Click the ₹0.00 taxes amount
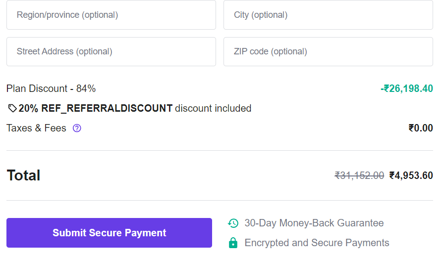Screen dimensions: 445x260 tap(421, 128)
